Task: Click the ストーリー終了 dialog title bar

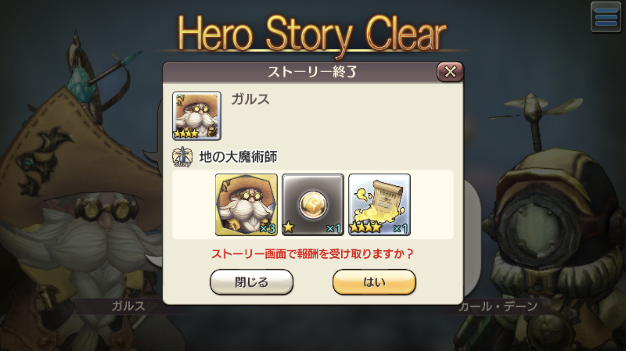Action: 300,72
